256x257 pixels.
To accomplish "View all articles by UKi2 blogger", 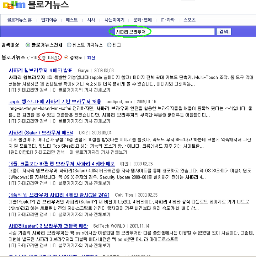I will click(x=98, y=152).
